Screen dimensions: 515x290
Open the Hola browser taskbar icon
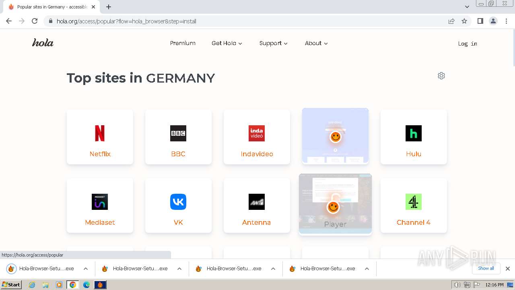pos(100,285)
